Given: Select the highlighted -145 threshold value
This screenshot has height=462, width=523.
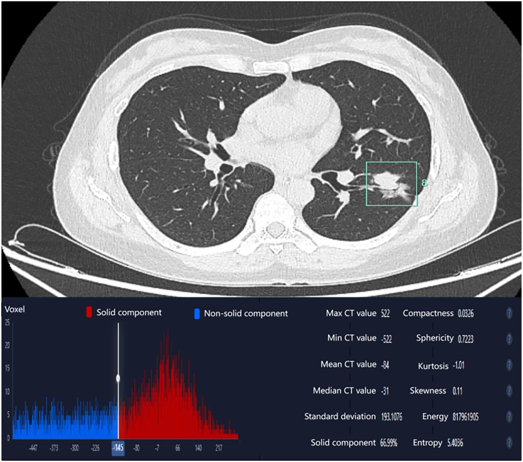Looking at the screenshot, I should tap(118, 448).
